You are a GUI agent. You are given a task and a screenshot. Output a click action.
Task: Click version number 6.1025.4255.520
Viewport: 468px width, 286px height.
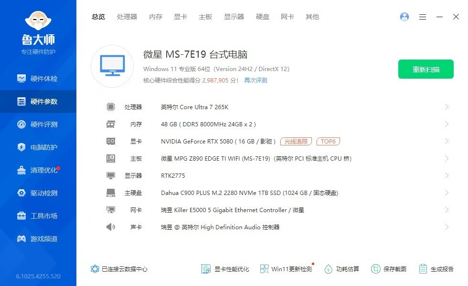click(x=38, y=276)
